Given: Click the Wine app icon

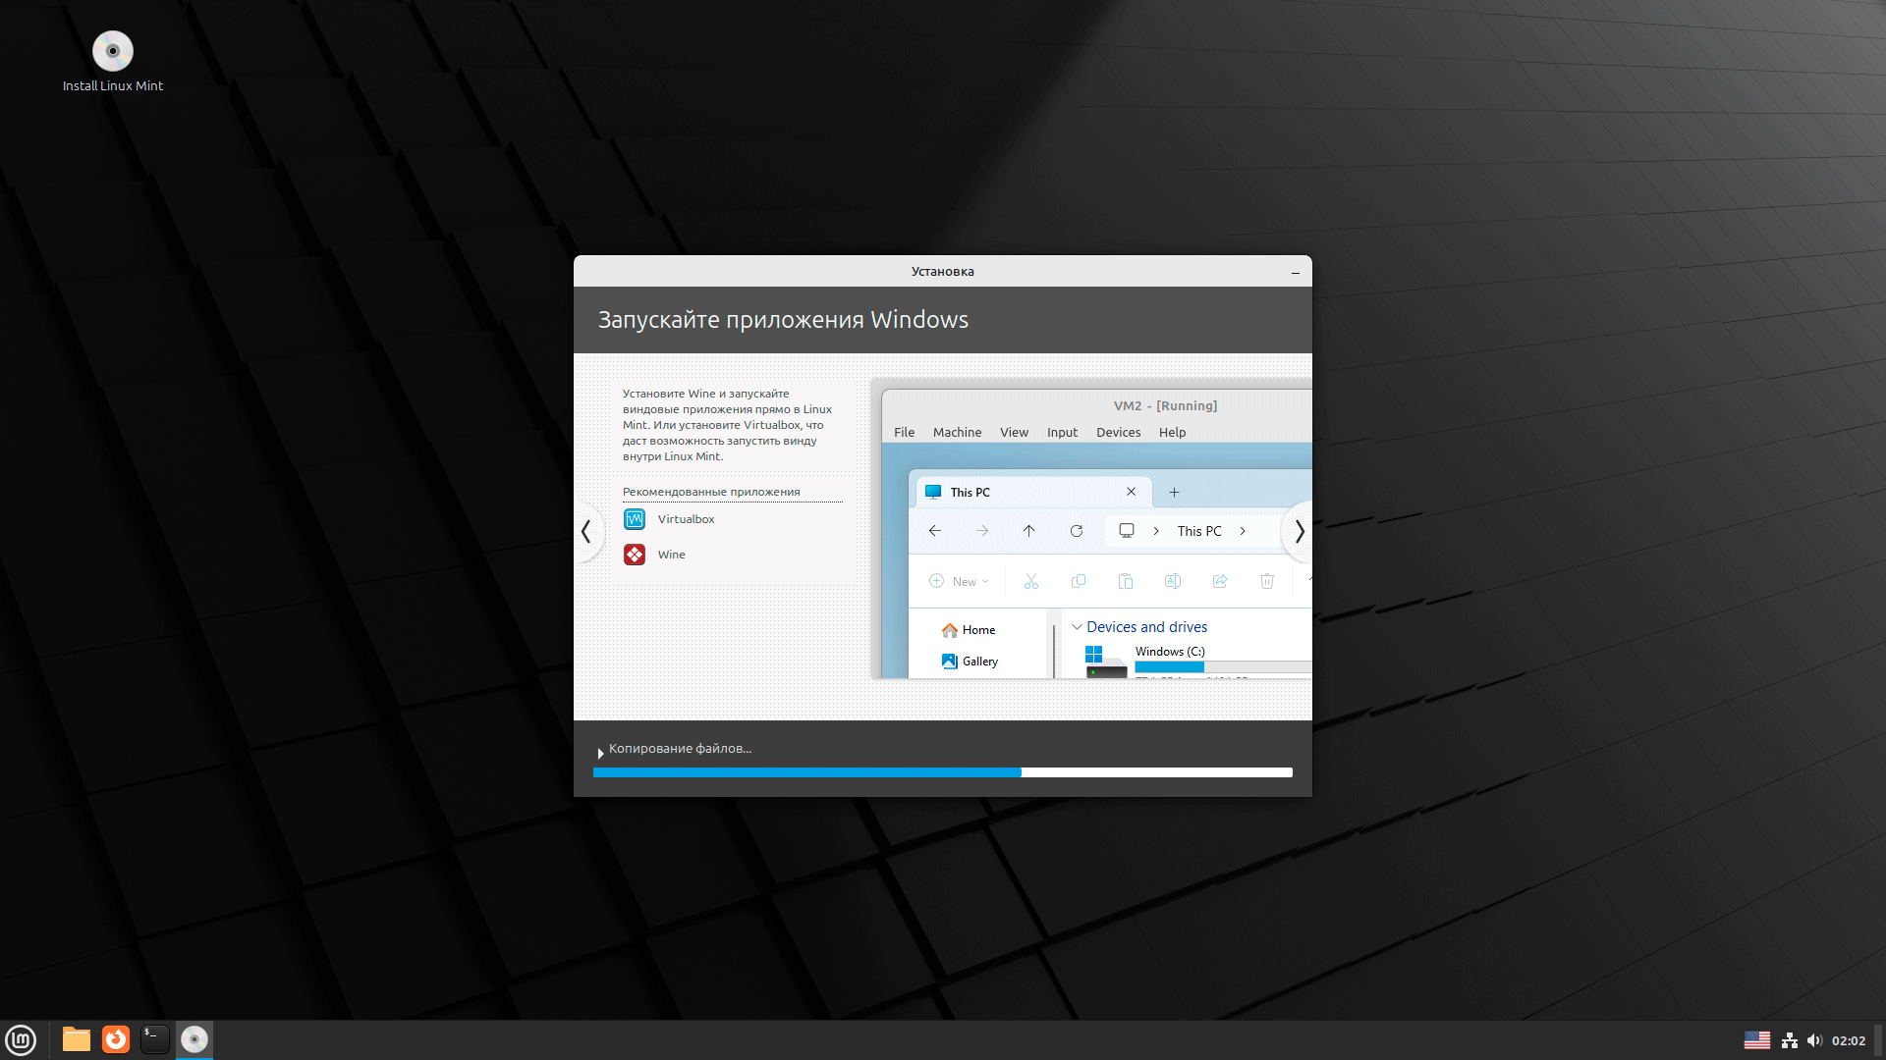Looking at the screenshot, I should (x=635, y=555).
